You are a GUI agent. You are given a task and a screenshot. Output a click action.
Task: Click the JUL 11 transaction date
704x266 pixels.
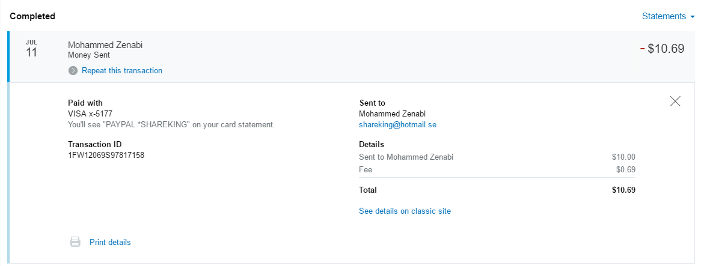point(32,50)
